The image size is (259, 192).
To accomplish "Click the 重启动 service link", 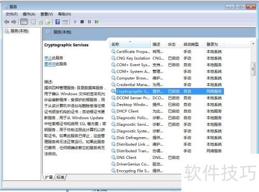I will pos(50,64).
